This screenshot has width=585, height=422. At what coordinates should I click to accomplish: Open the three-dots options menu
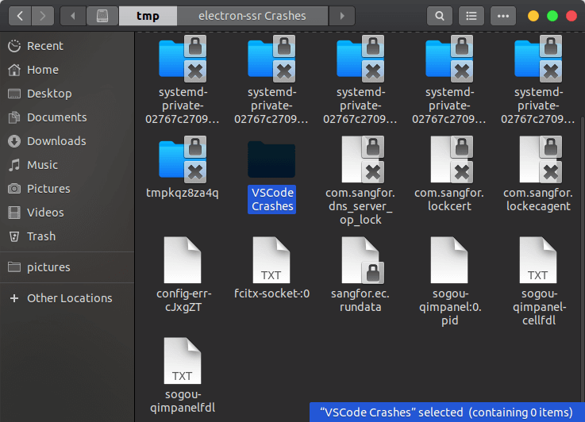point(503,16)
